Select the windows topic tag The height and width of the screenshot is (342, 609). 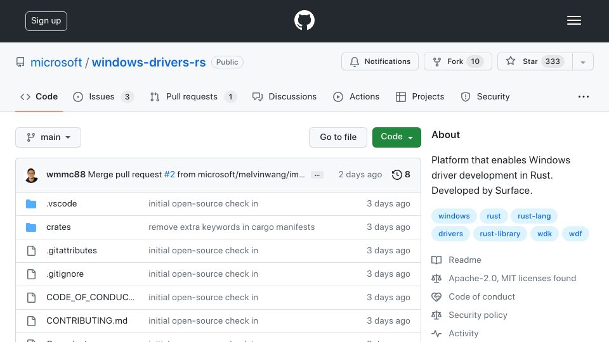click(454, 216)
